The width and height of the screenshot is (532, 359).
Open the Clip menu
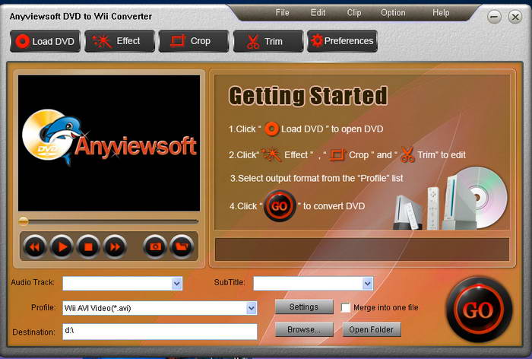354,13
